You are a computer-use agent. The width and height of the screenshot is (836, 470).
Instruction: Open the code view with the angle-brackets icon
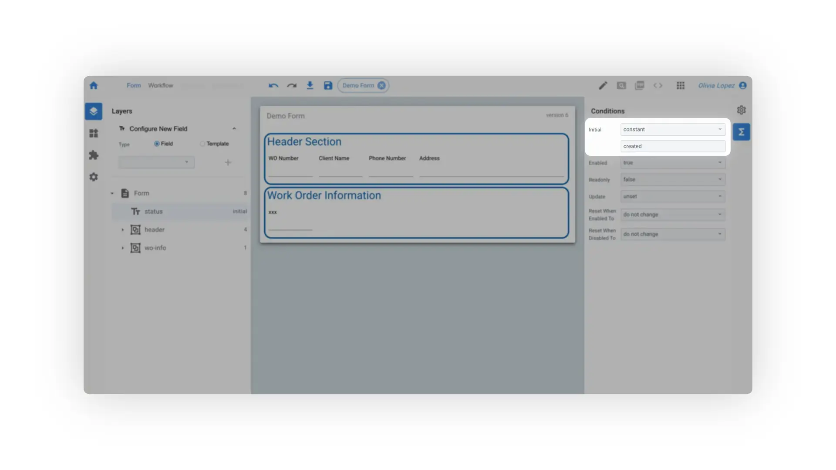(657, 85)
